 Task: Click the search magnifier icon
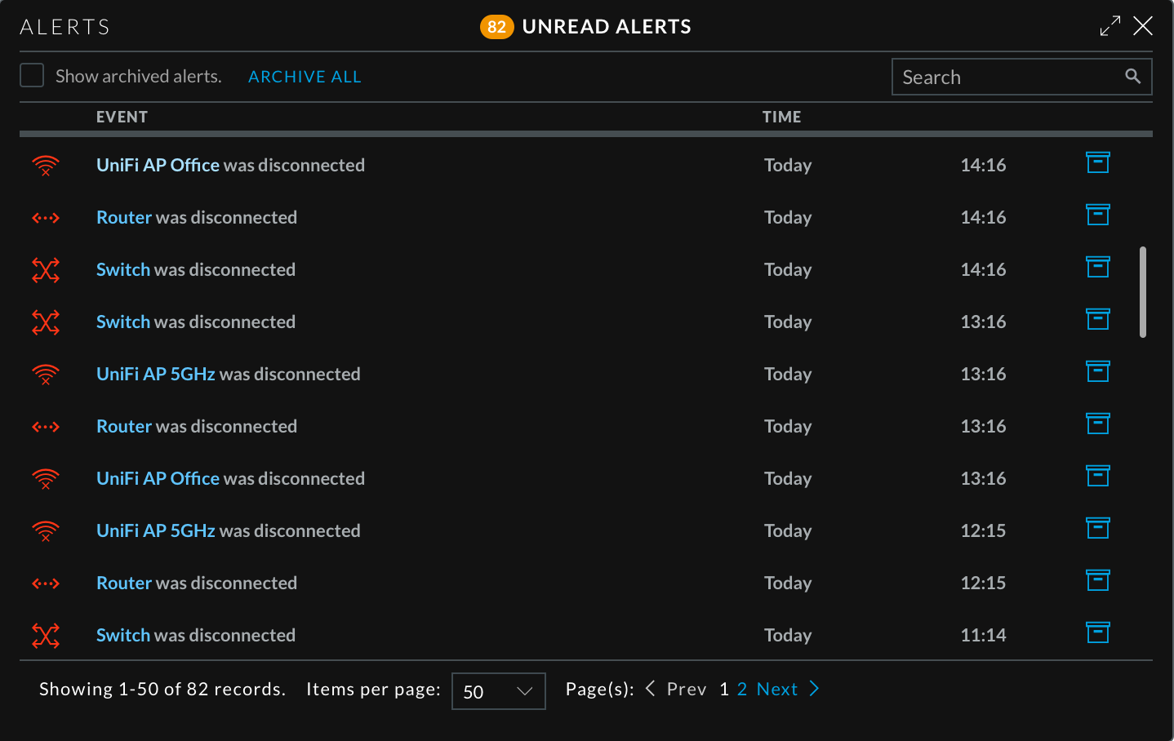point(1132,77)
